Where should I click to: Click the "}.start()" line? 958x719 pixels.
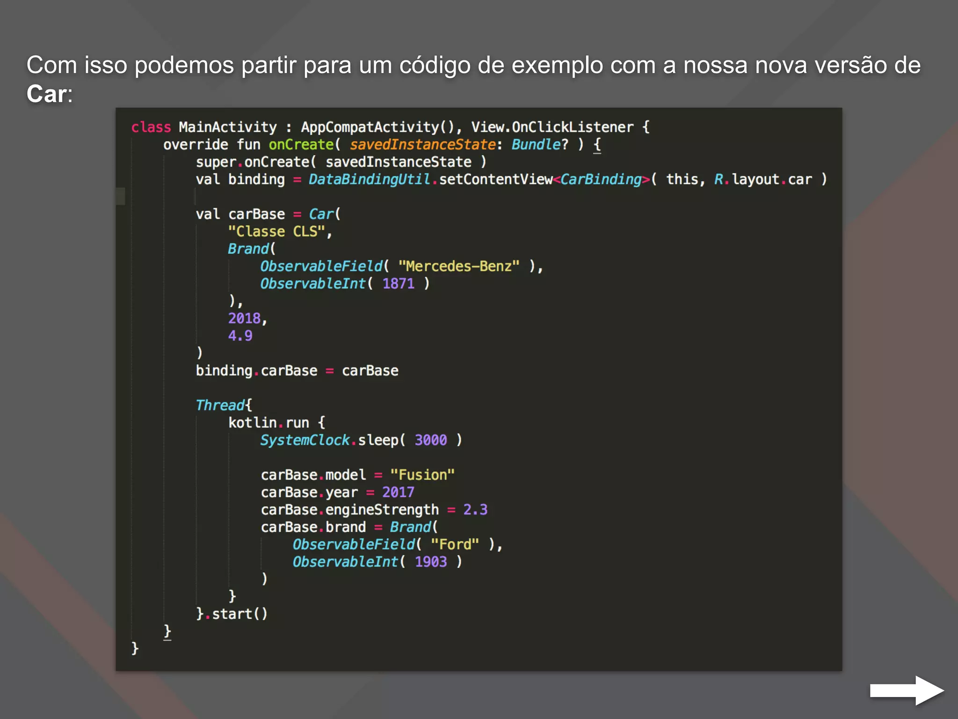[x=232, y=614]
